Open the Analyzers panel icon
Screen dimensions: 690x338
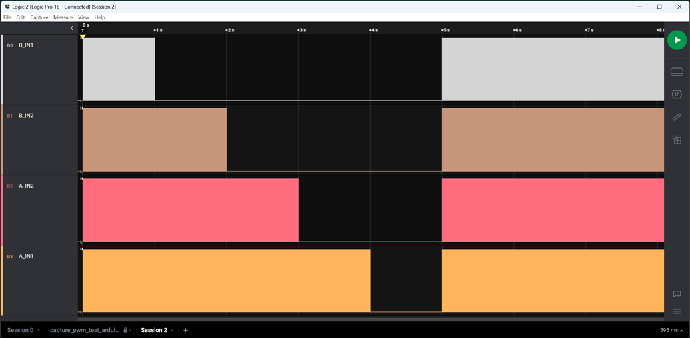[677, 94]
